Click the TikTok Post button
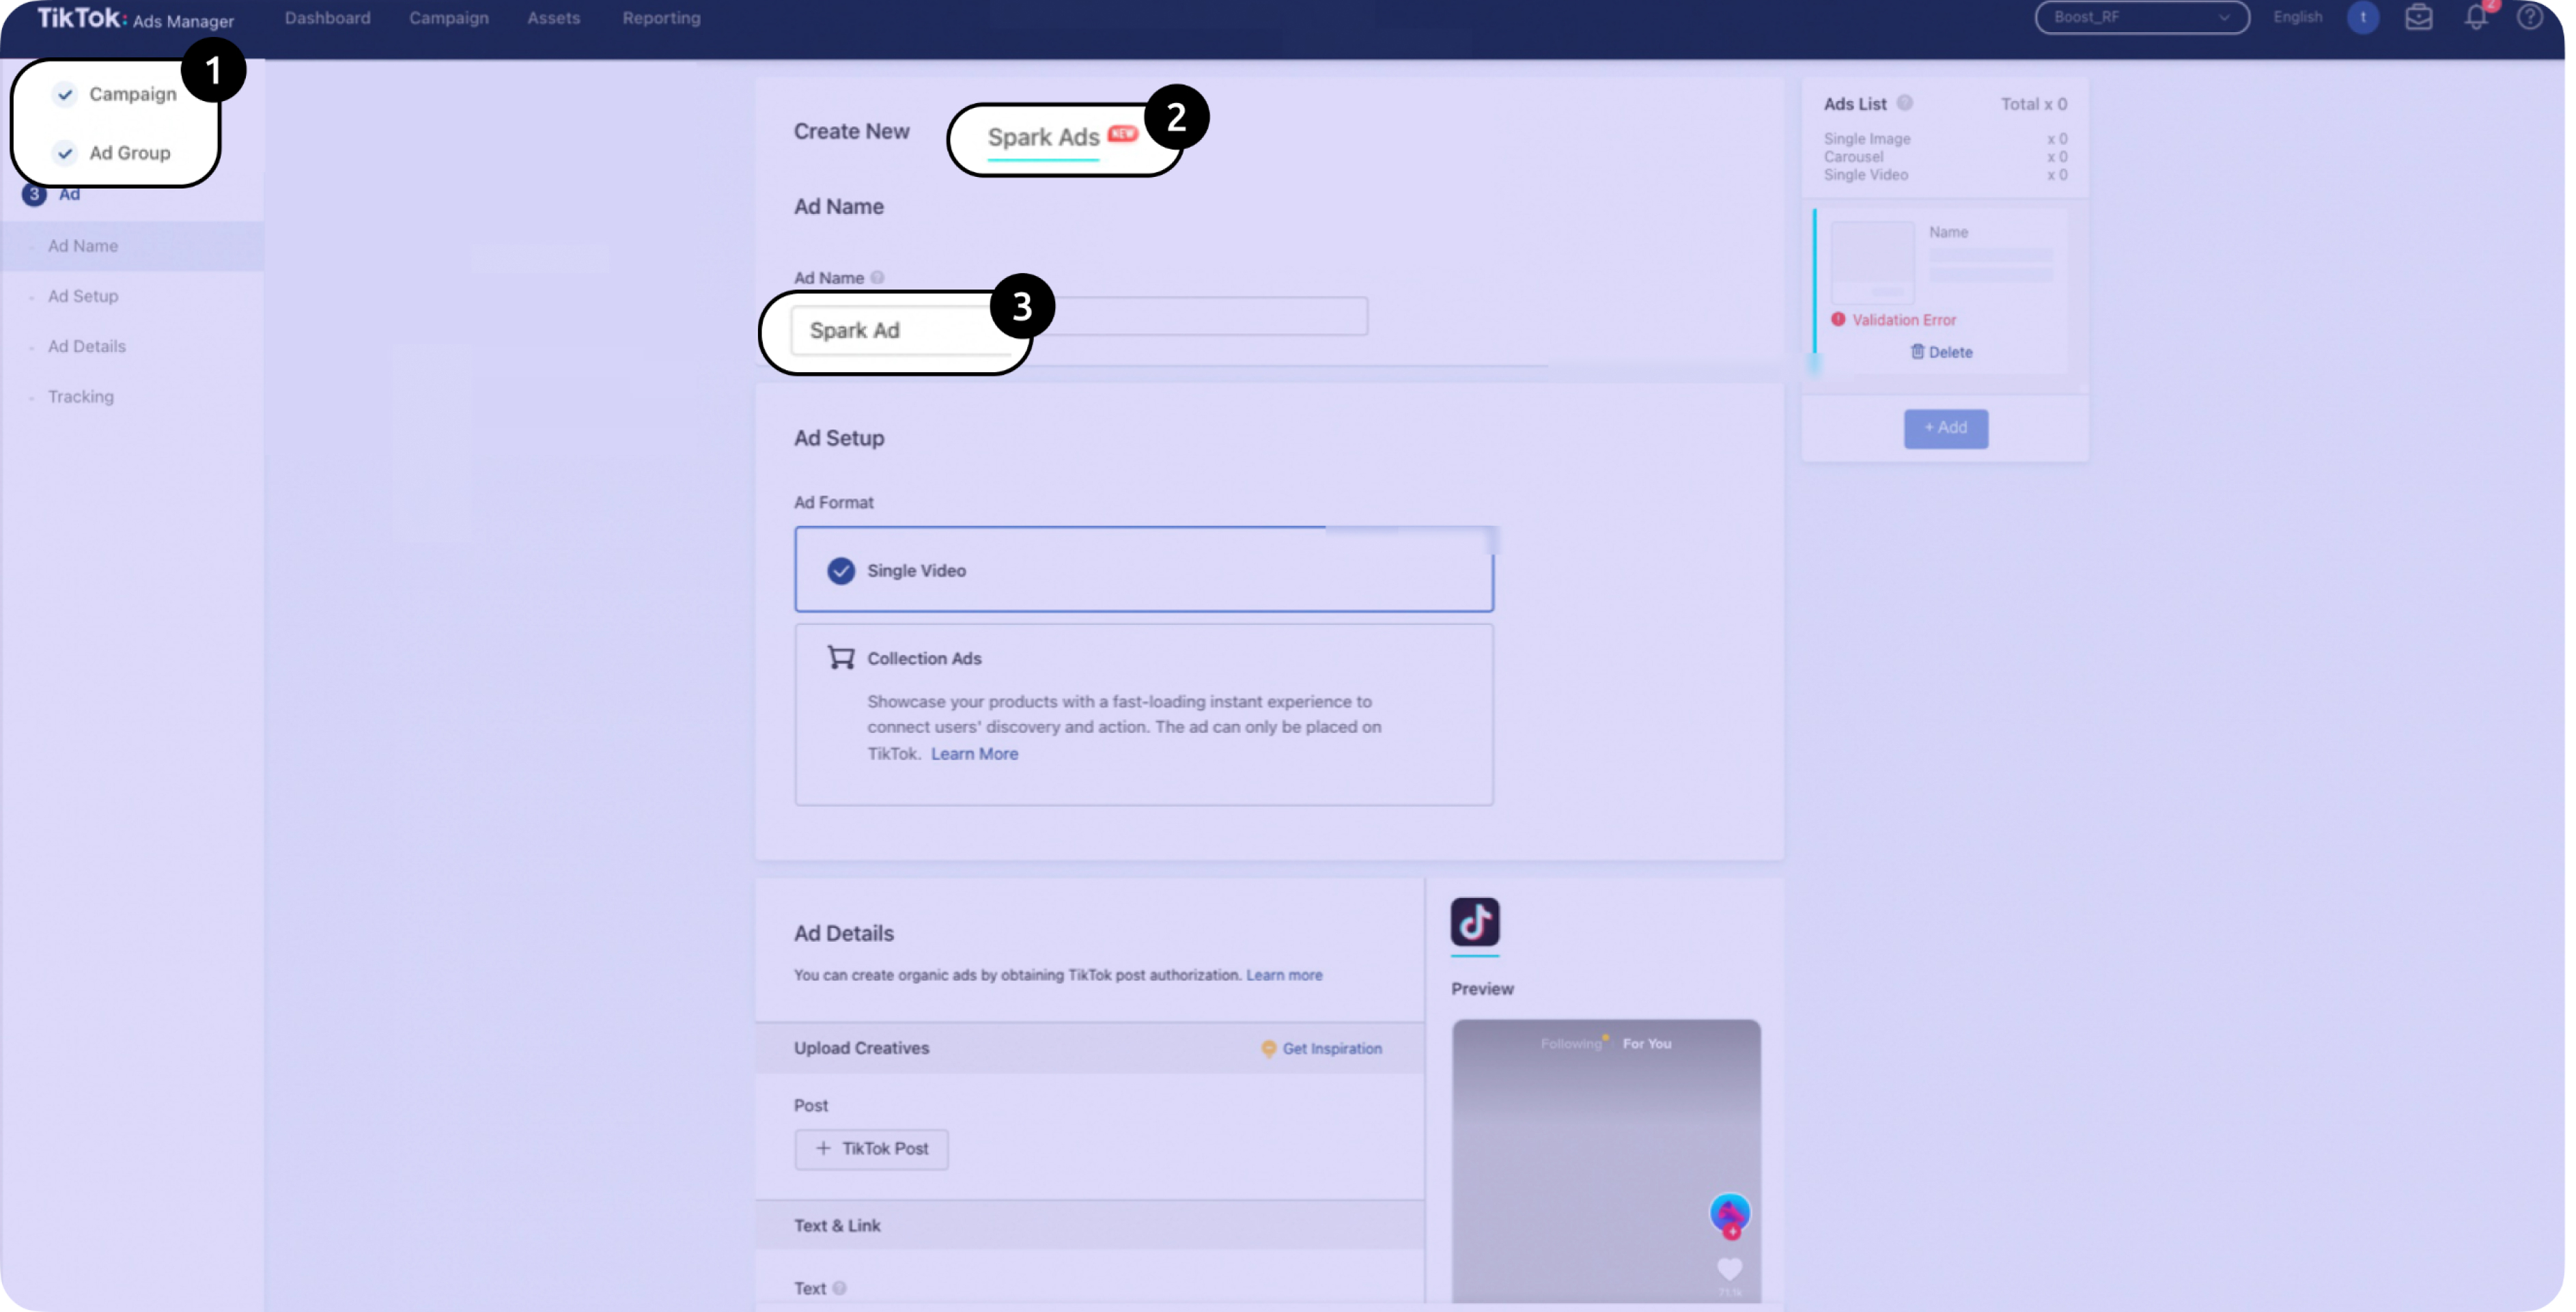 (x=871, y=1149)
